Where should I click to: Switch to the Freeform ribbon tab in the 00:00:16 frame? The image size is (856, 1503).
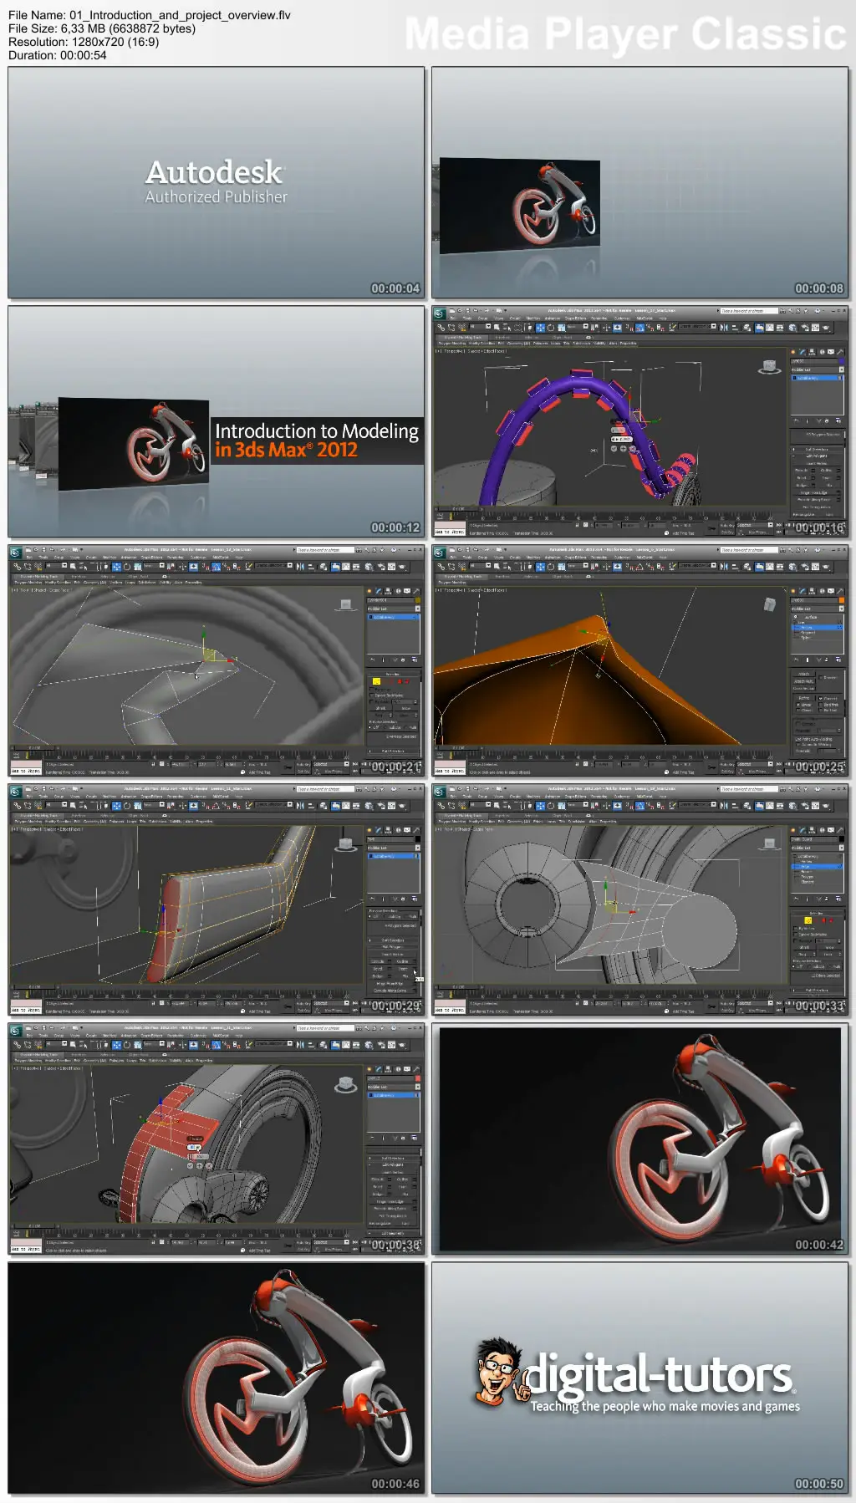point(502,337)
